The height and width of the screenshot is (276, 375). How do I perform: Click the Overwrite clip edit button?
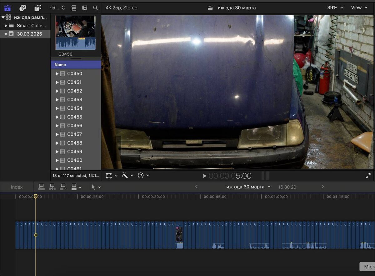pos(74,187)
